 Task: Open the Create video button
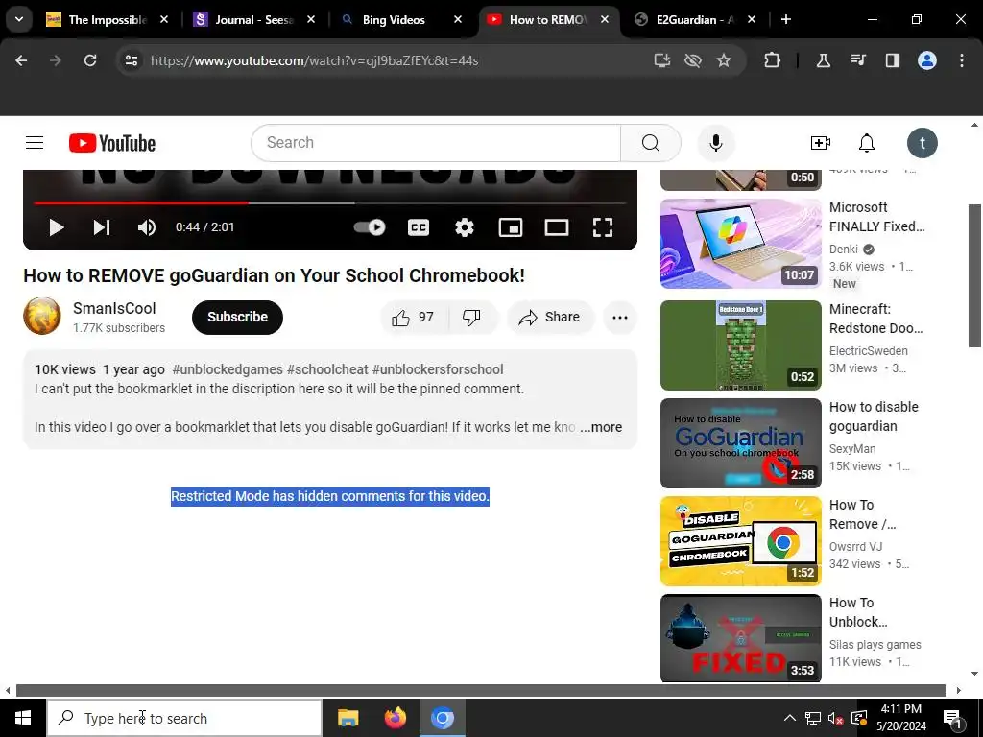(820, 143)
